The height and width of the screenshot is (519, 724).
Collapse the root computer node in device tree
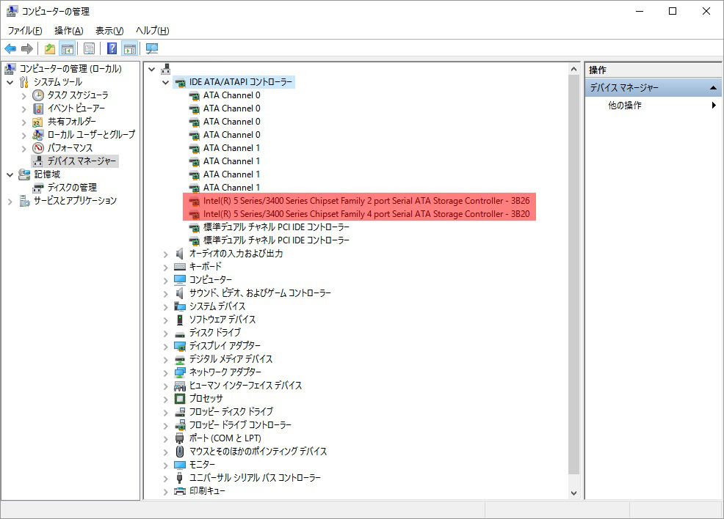pyautogui.click(x=151, y=69)
